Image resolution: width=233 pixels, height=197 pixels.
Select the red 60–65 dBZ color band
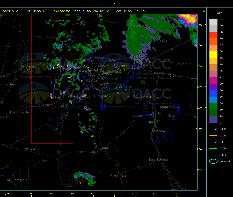[213, 35]
